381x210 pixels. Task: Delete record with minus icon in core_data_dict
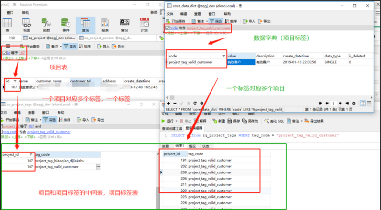175,103
